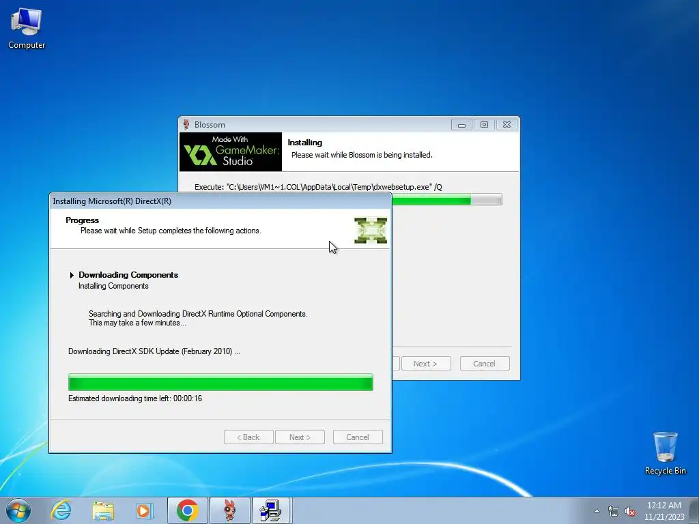The image size is (699, 524).
Task: Click the Blossom install progress bar
Action: [446, 200]
